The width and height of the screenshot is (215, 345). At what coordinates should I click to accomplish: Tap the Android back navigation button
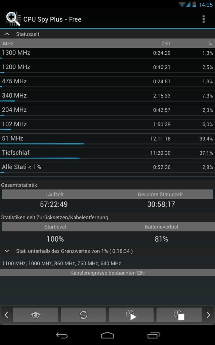[x=62, y=335]
